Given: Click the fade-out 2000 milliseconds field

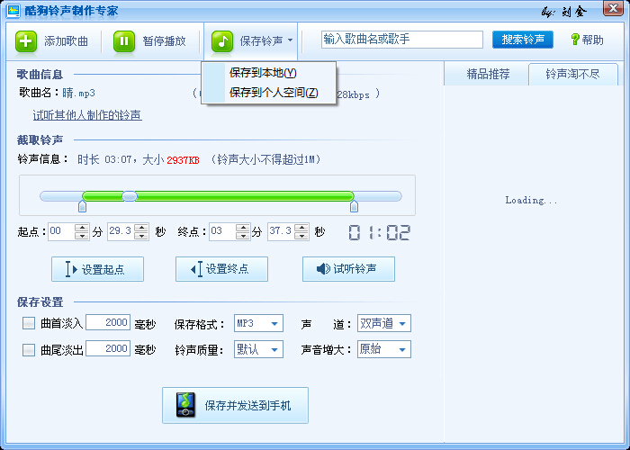Looking at the screenshot, I should tap(108, 348).
